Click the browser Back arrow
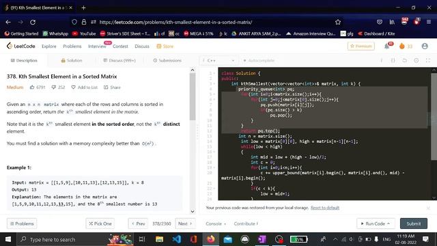Image resolution: width=437 pixels, height=246 pixels. coord(8,22)
